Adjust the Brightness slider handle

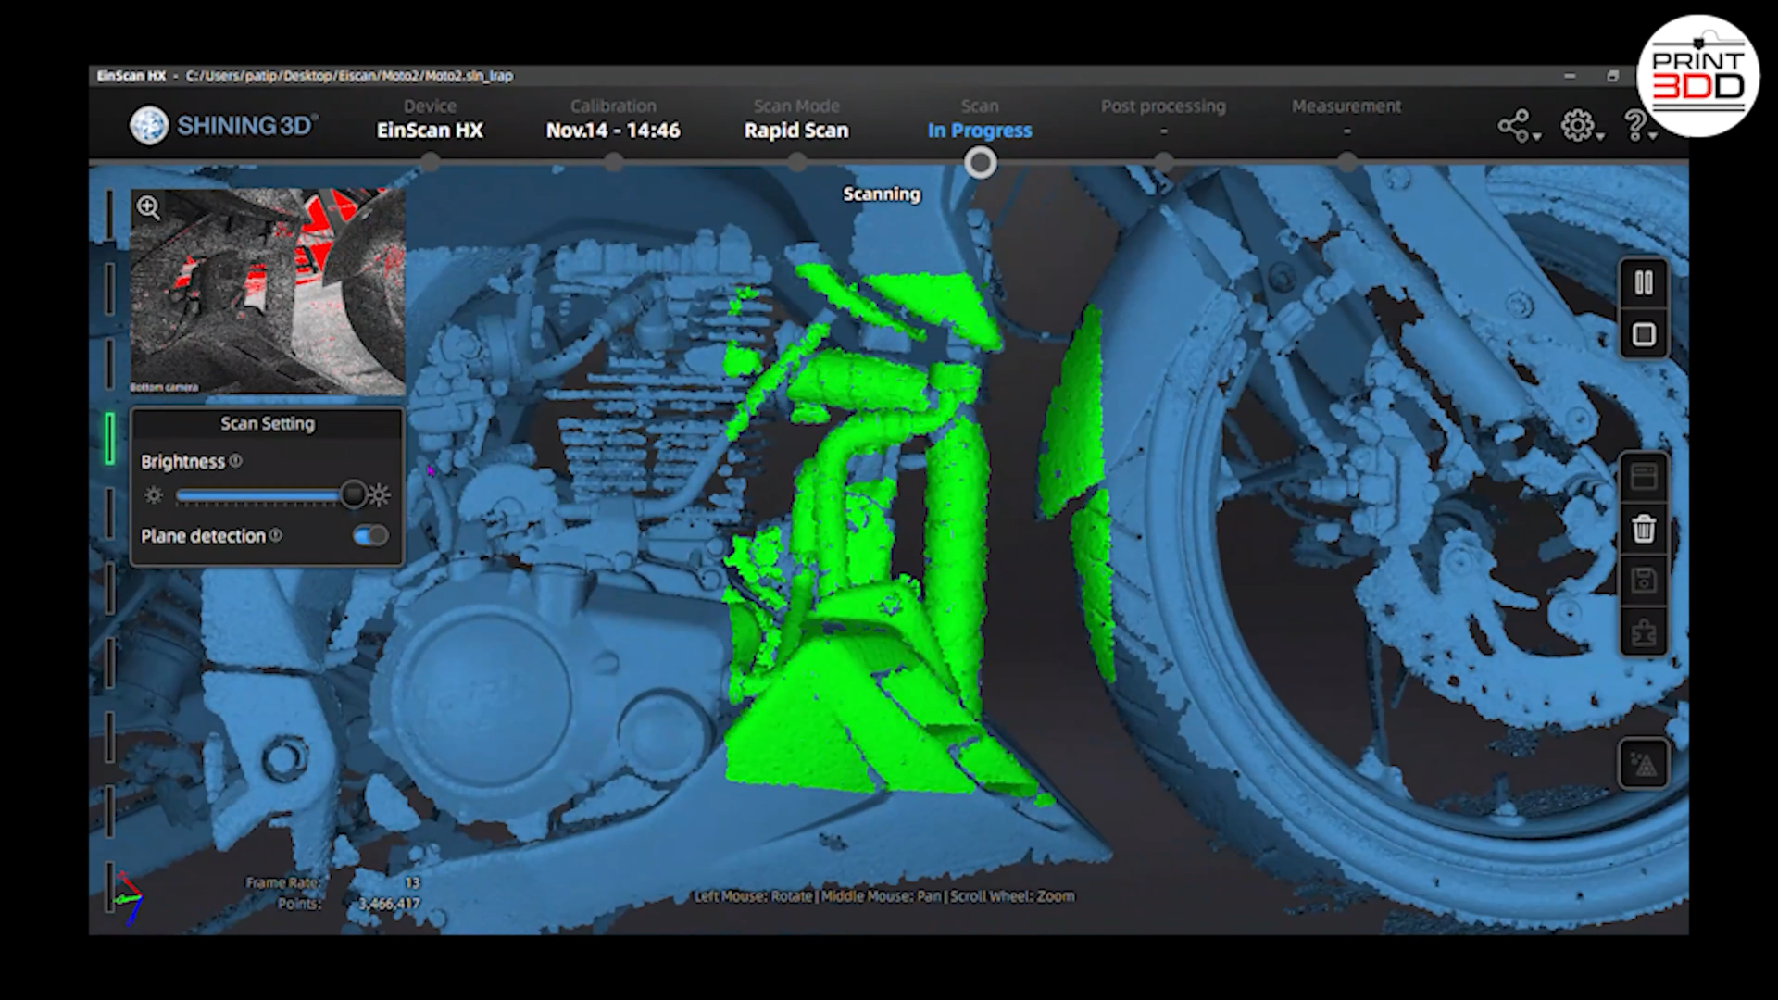coord(353,495)
